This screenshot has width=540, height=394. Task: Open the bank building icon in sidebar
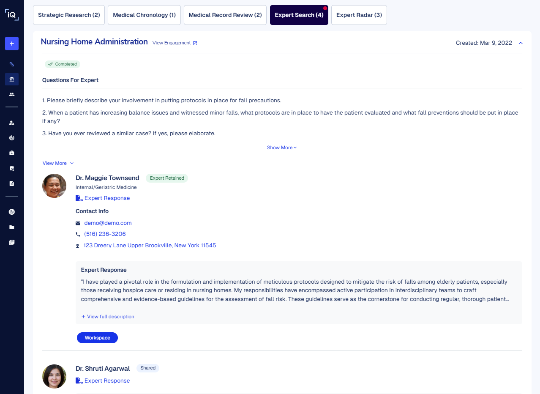tap(12, 79)
